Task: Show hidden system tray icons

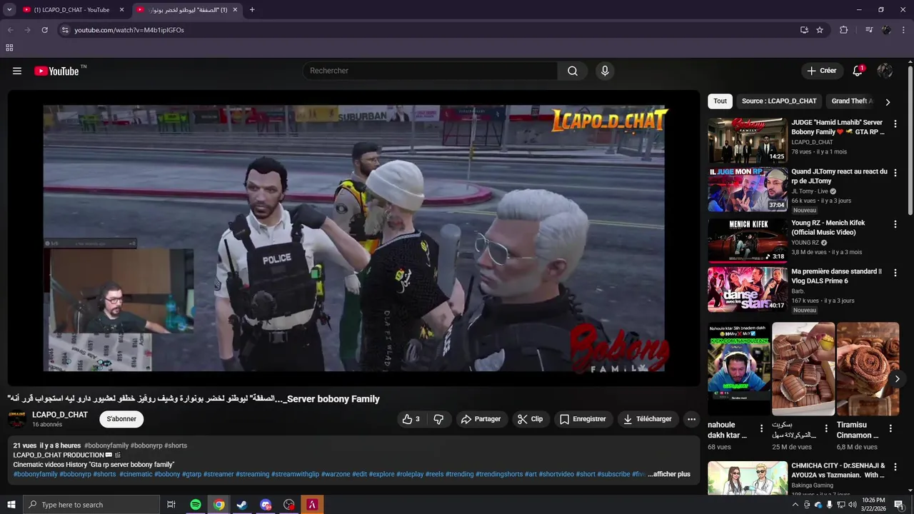Action: pyautogui.click(x=795, y=505)
